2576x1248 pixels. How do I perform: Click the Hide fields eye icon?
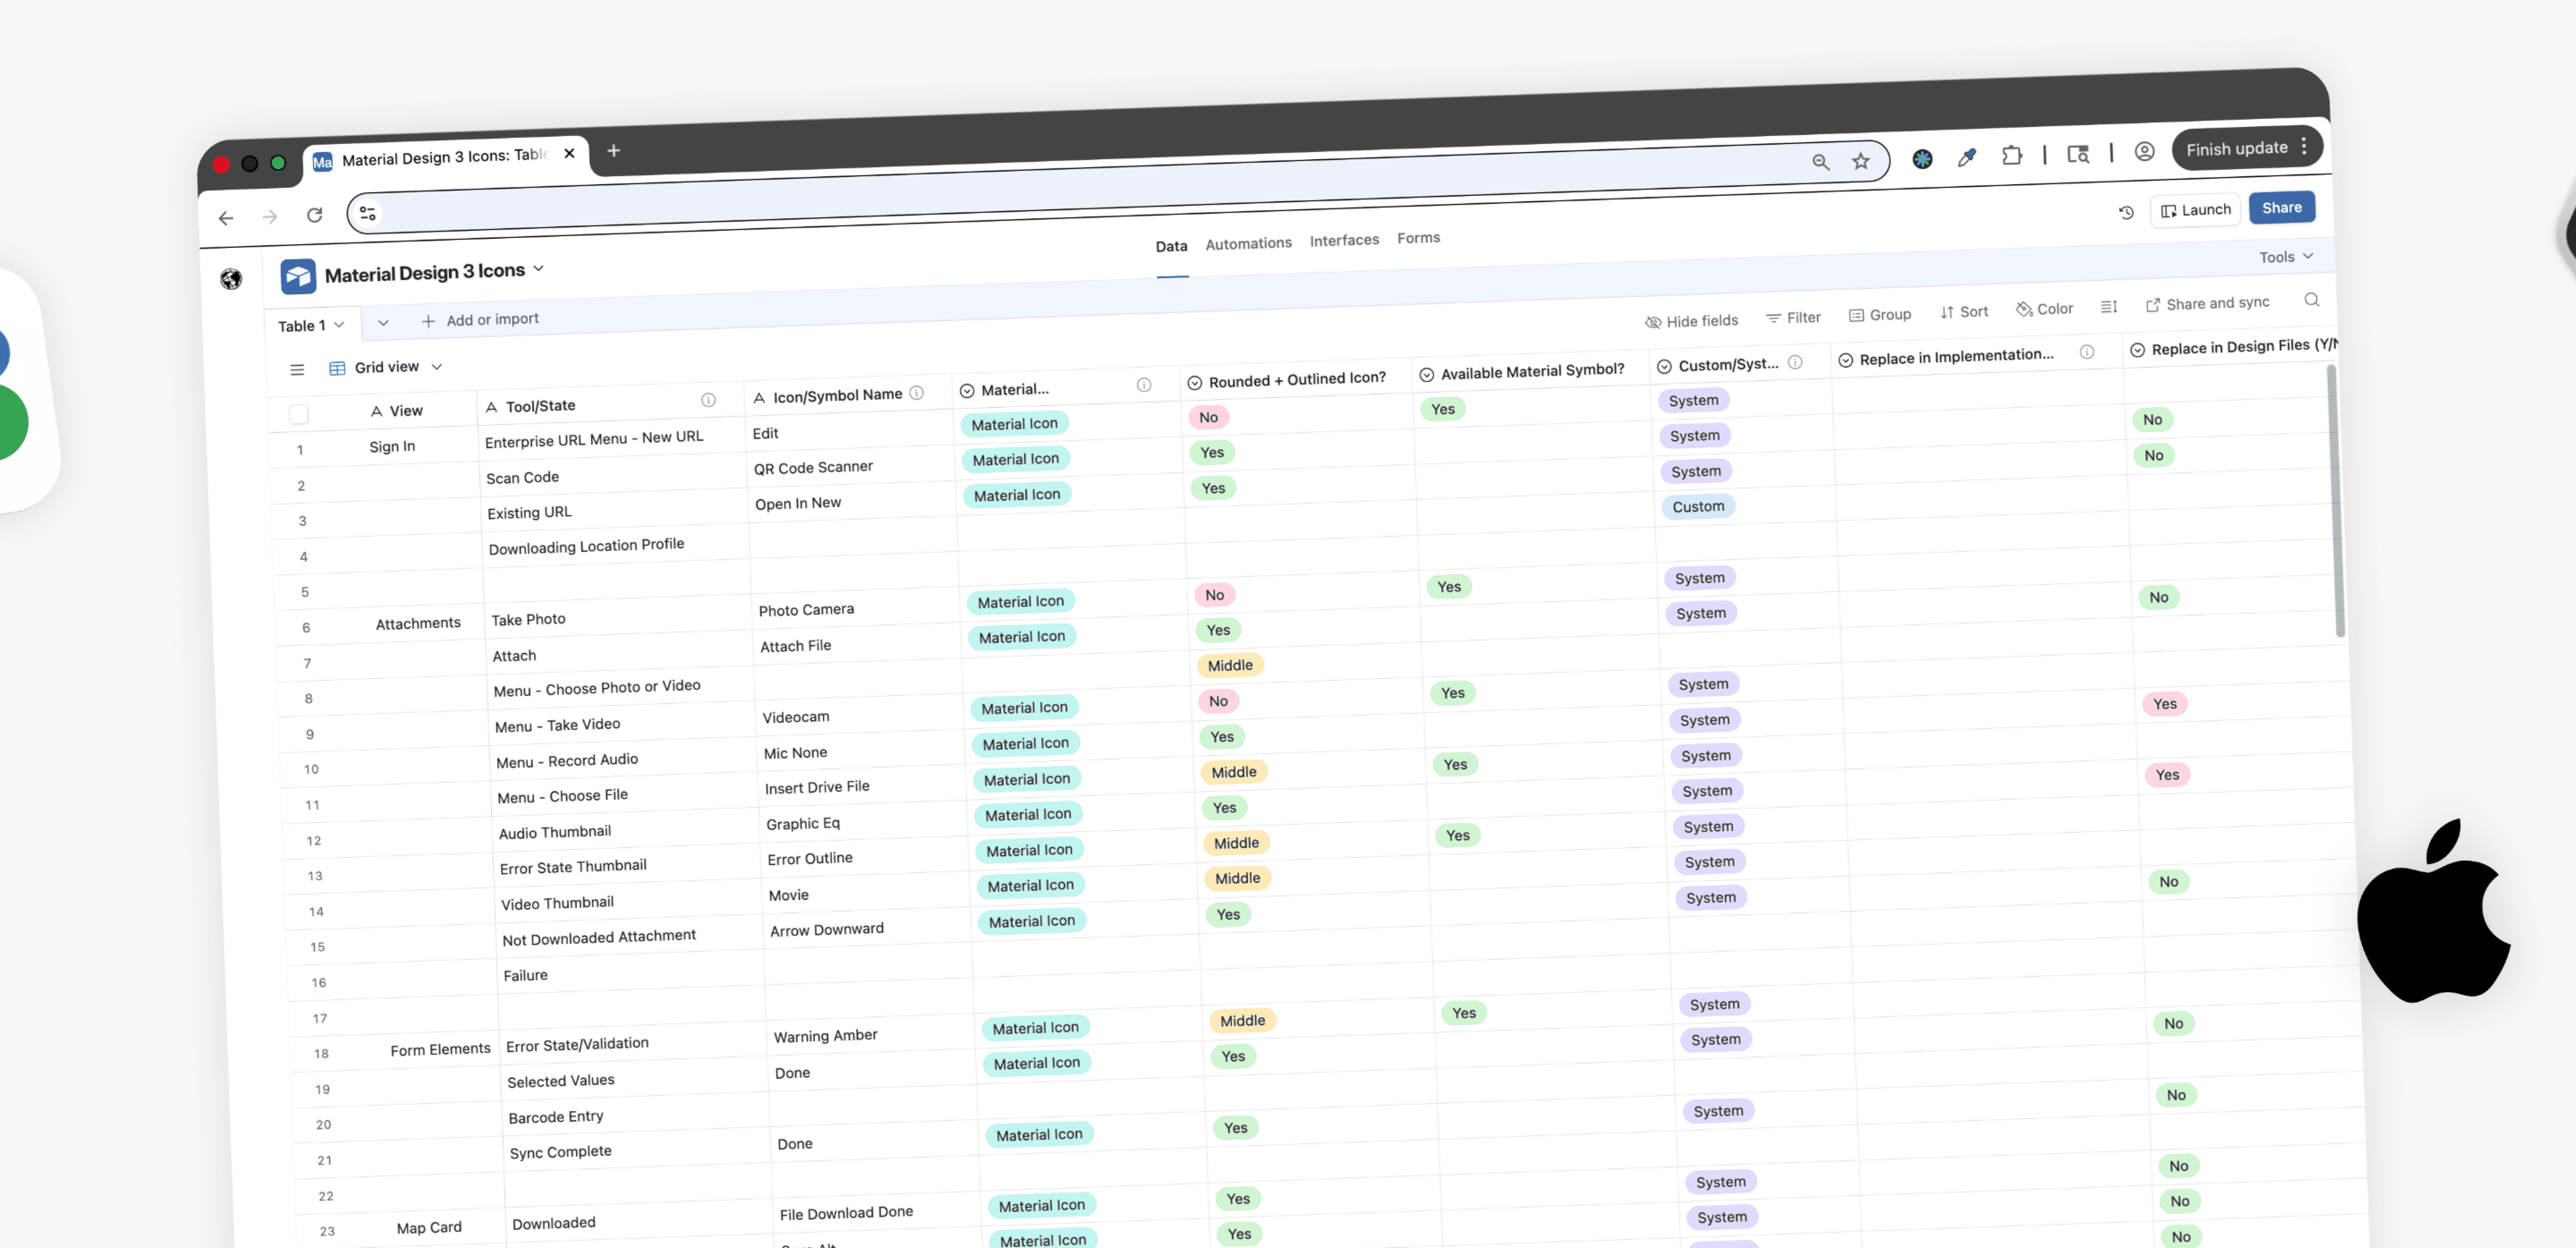[1653, 322]
